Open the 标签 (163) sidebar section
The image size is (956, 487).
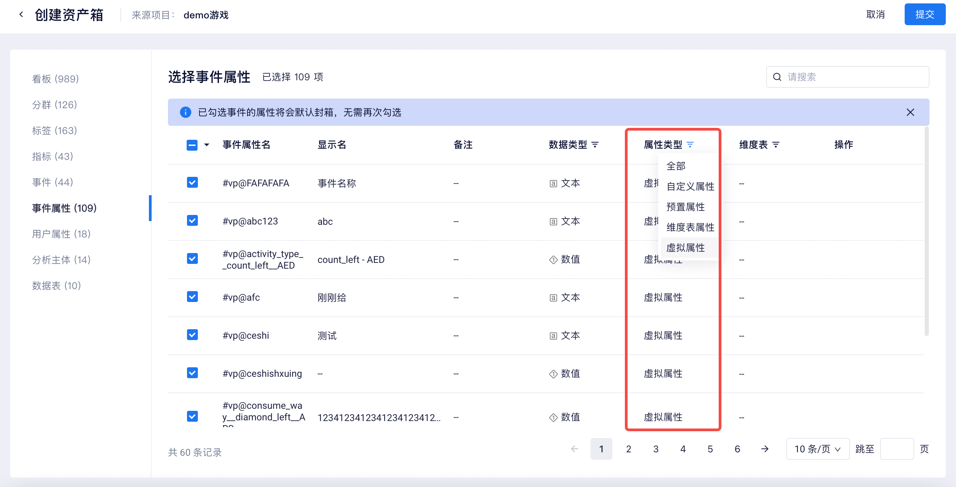point(54,131)
